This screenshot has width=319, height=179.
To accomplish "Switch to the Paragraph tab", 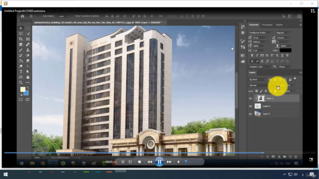I will pos(267,25).
